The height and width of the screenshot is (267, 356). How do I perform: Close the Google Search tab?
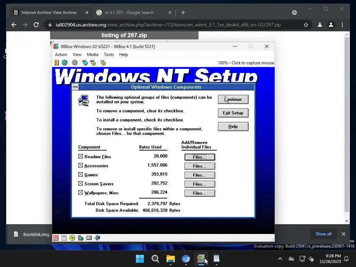[170, 13]
